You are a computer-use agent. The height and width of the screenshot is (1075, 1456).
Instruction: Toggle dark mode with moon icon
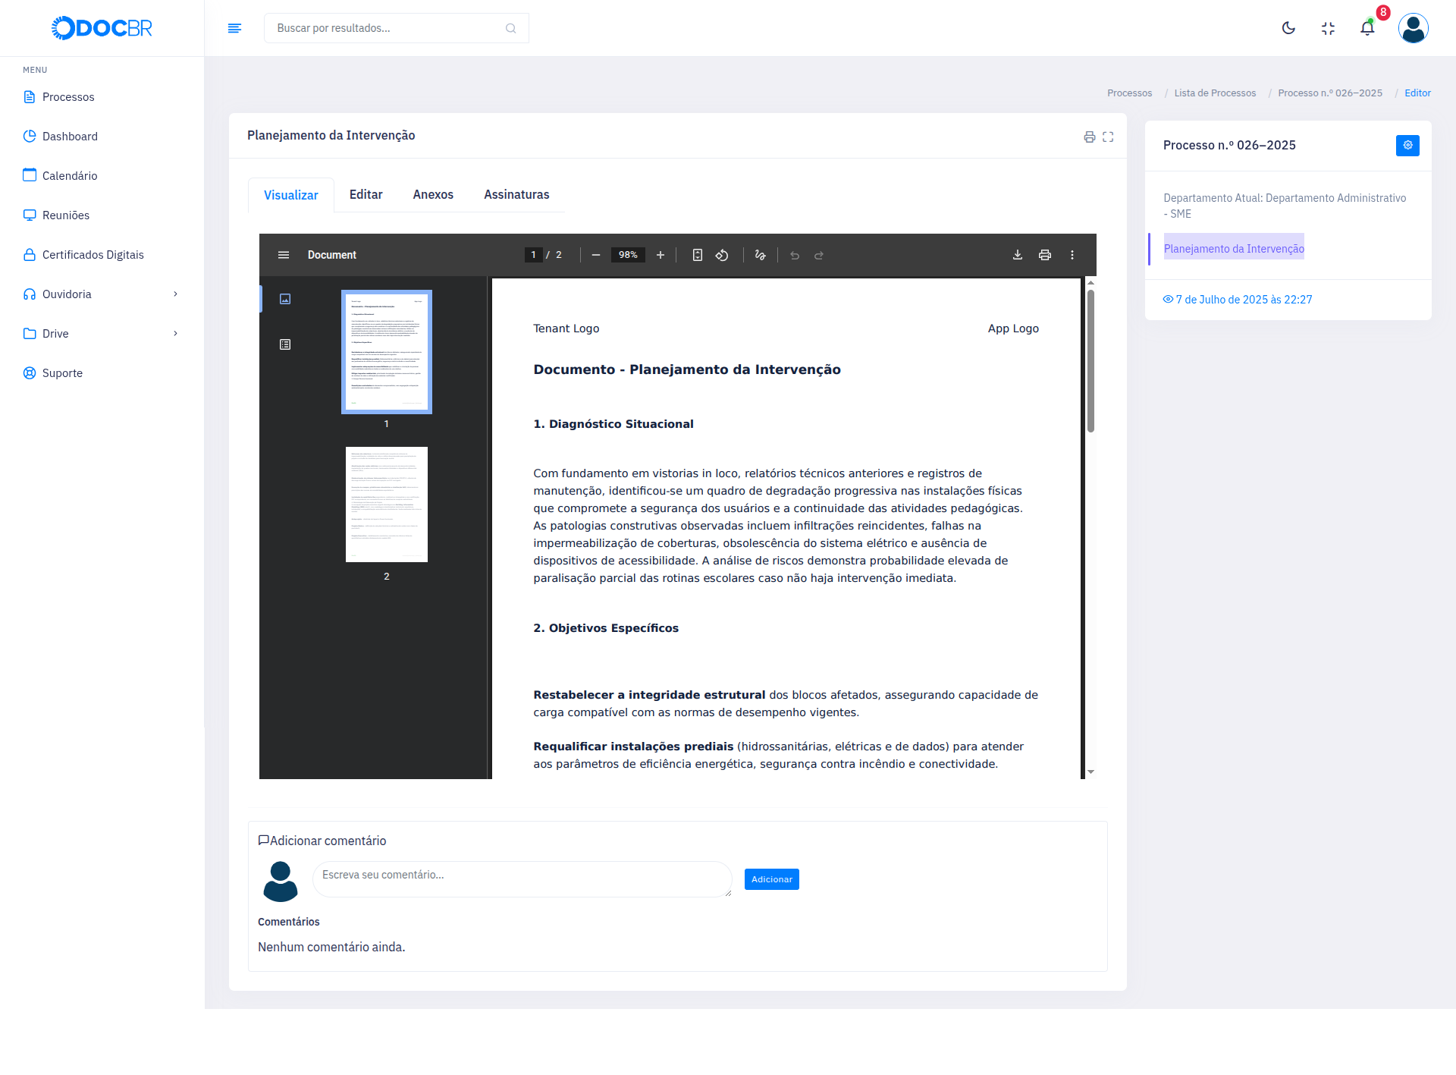1288,28
